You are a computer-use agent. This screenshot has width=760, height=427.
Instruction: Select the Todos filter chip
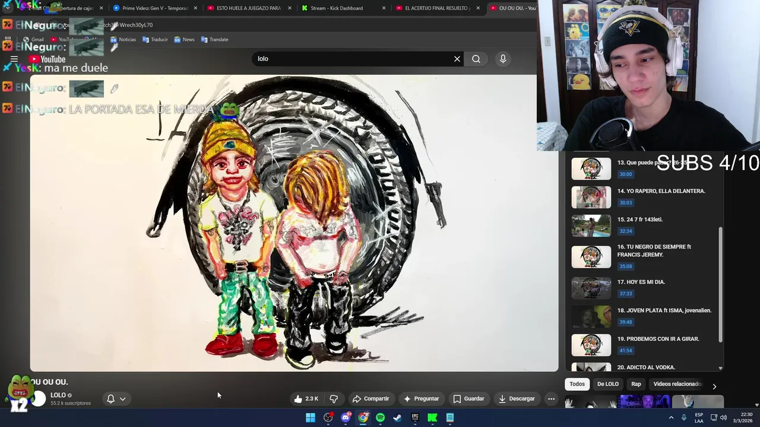pos(577,384)
